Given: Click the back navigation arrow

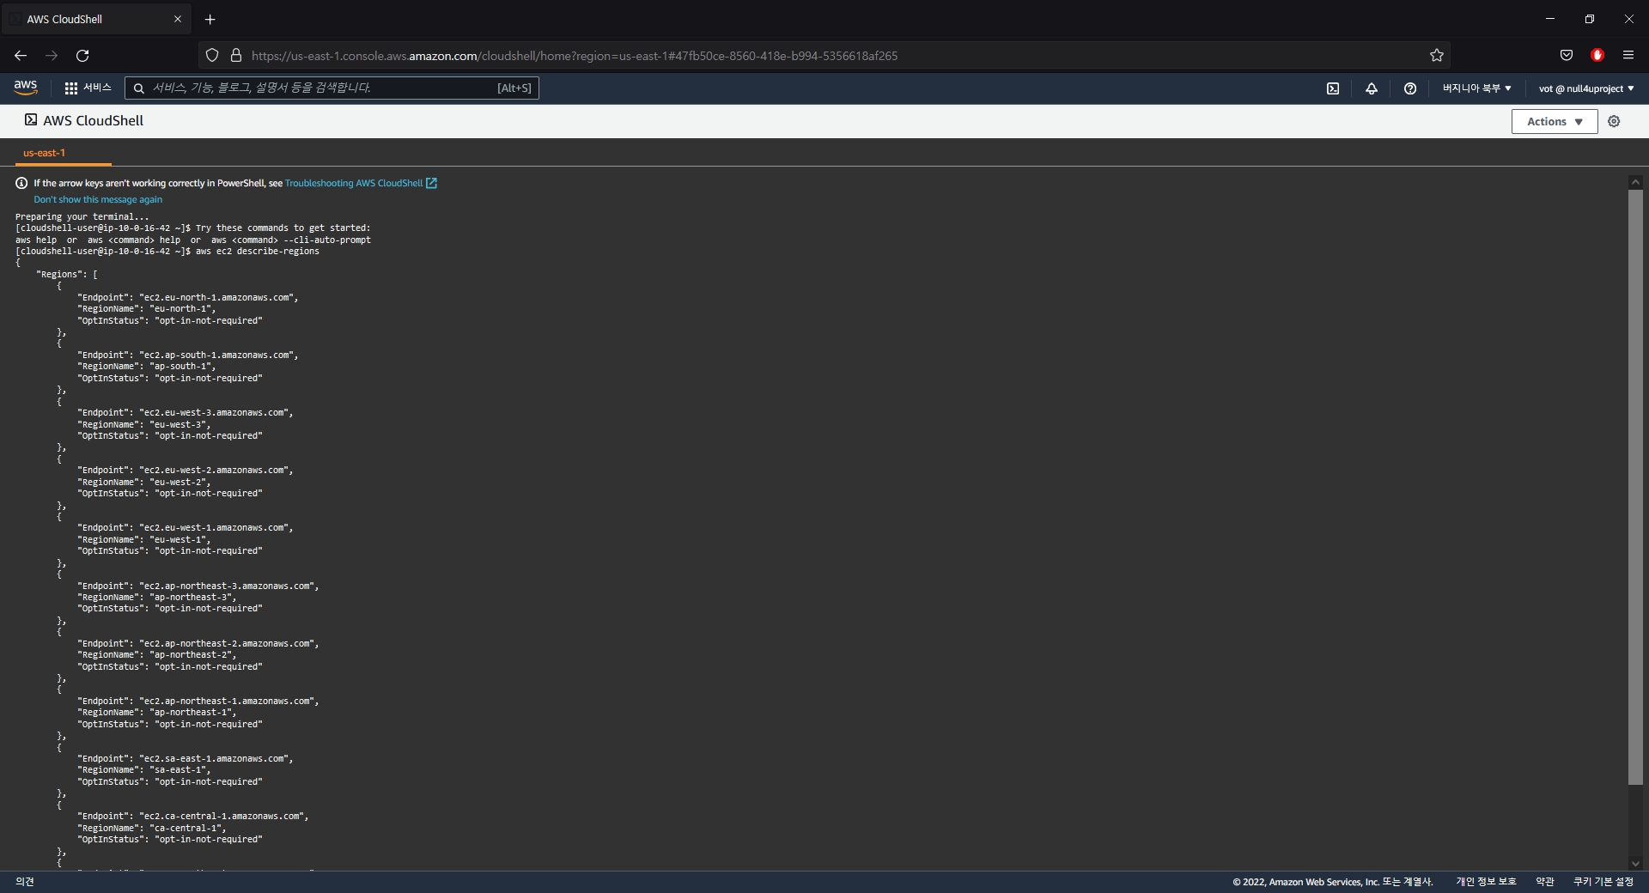Looking at the screenshot, I should click(x=21, y=56).
